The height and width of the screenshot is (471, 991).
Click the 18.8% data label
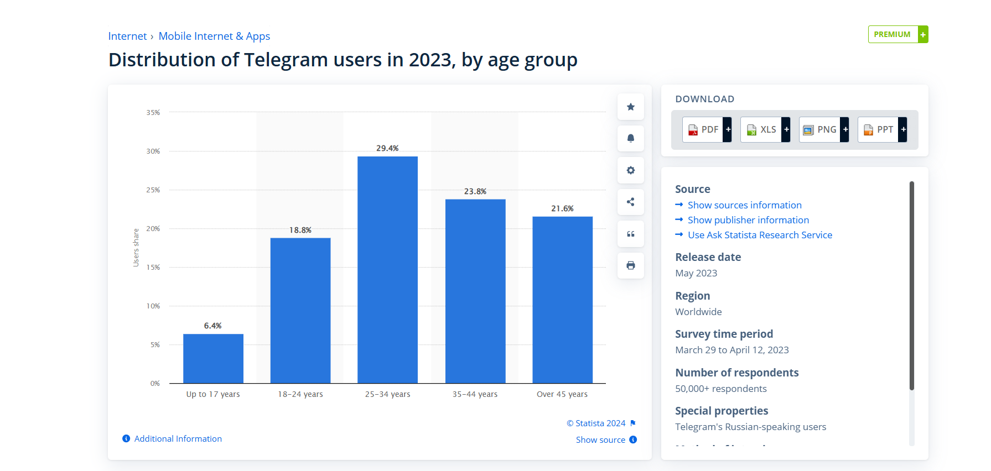tap(300, 230)
